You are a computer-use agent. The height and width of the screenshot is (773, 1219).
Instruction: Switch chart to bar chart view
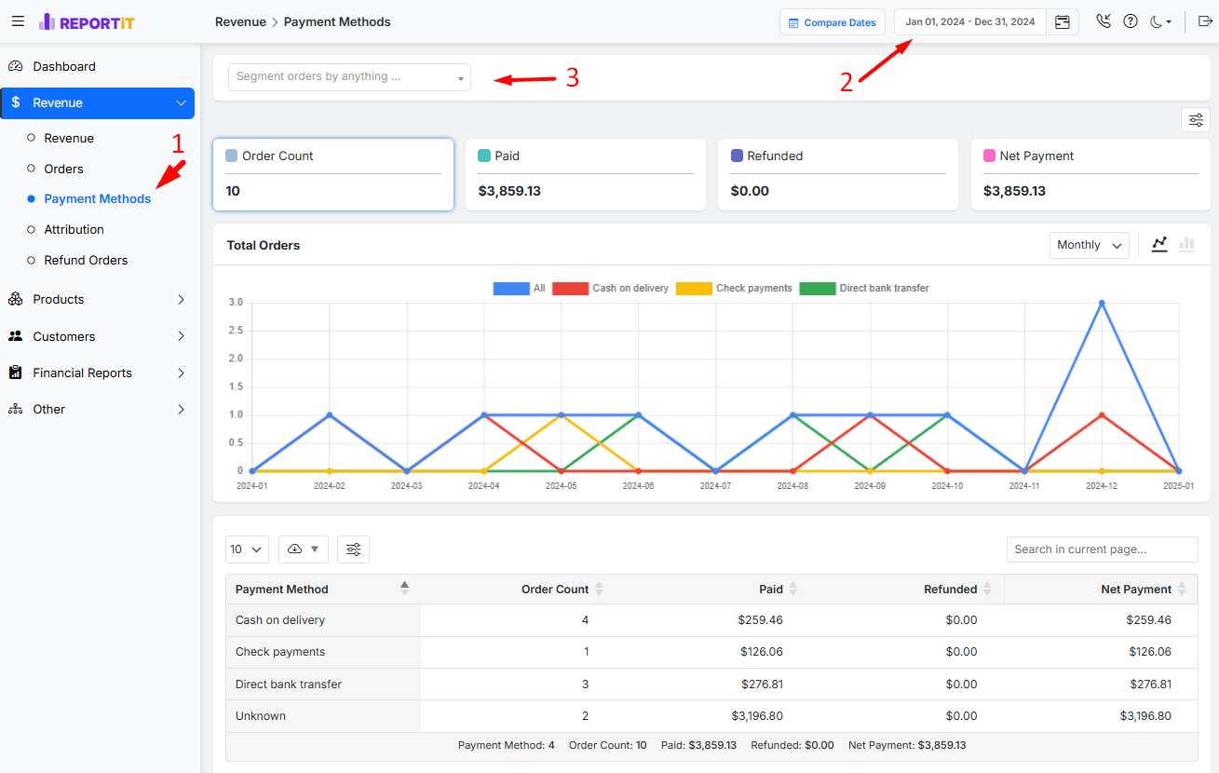(x=1186, y=244)
